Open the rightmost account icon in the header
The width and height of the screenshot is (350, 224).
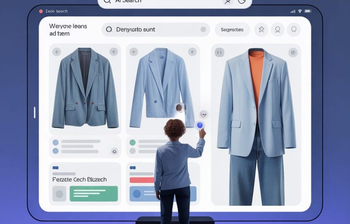pyautogui.click(x=294, y=29)
